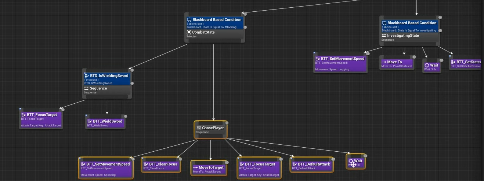
Task: Select the BTT_FocusTarget node under BTD_IsWieldingSword
Action: coord(41,119)
